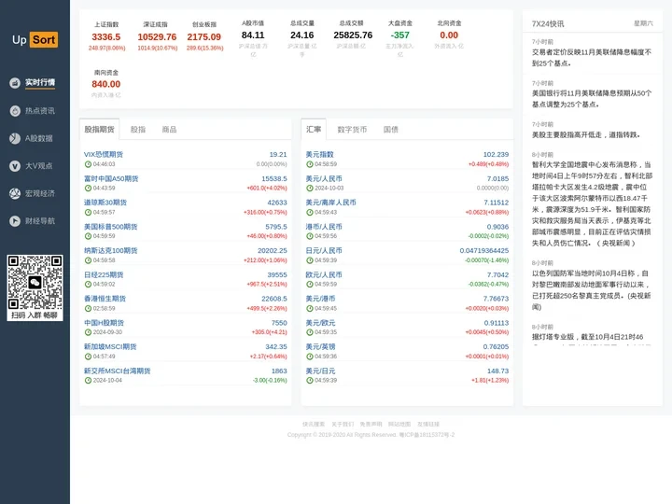The height and width of the screenshot is (504, 672).
Task: Click clock icon under 美元/港币
Action: 310,308
